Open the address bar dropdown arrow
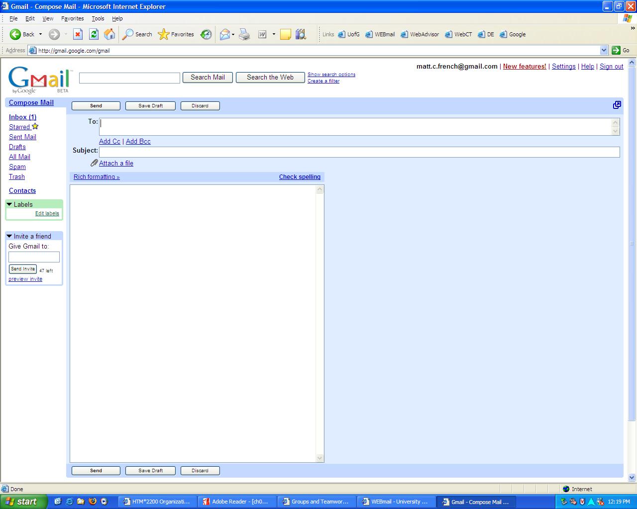The height and width of the screenshot is (509, 637). 604,50
